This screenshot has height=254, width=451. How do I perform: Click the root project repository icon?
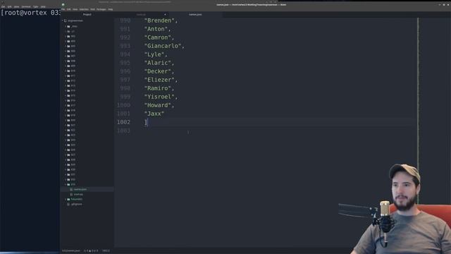[66, 20]
